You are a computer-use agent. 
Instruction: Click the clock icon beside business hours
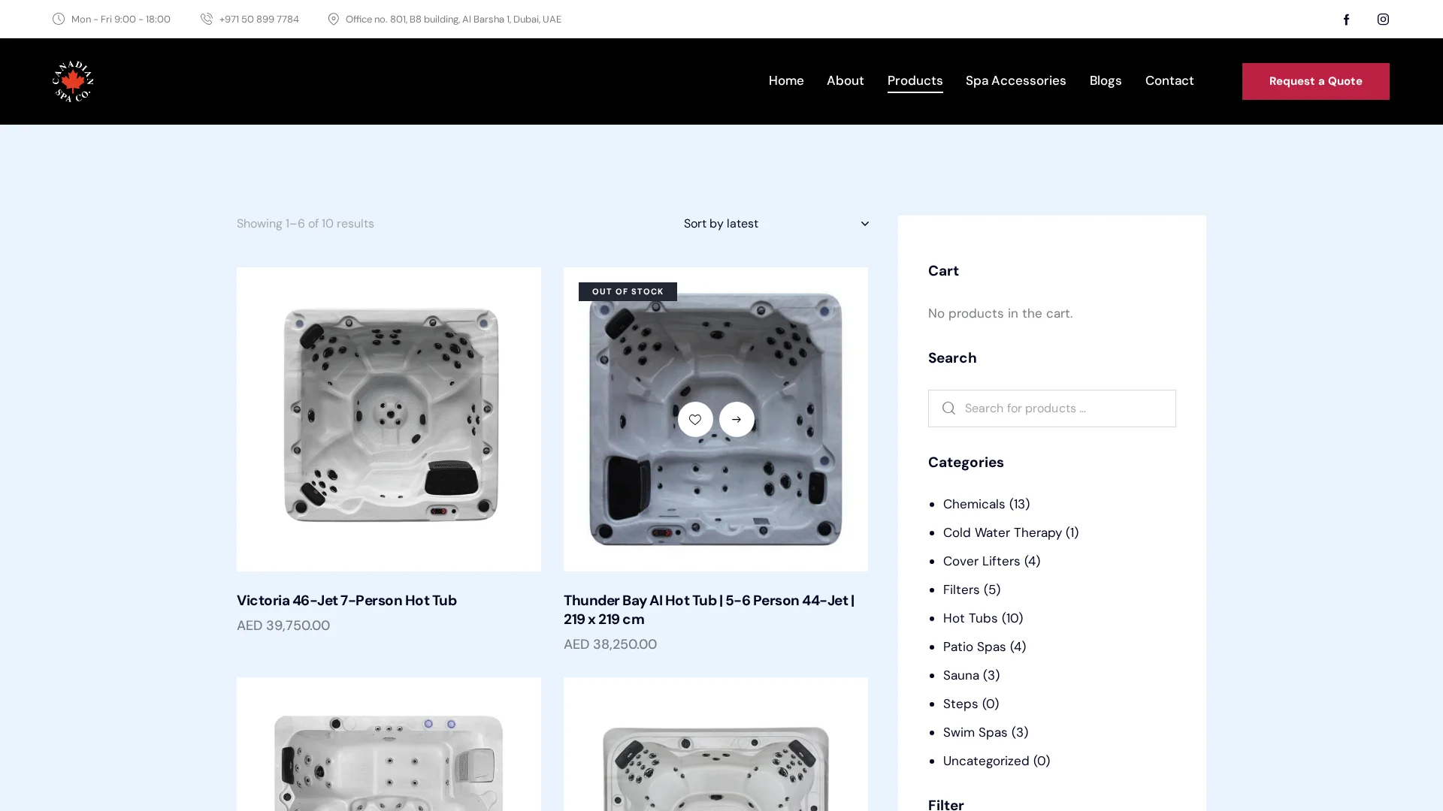click(x=59, y=19)
